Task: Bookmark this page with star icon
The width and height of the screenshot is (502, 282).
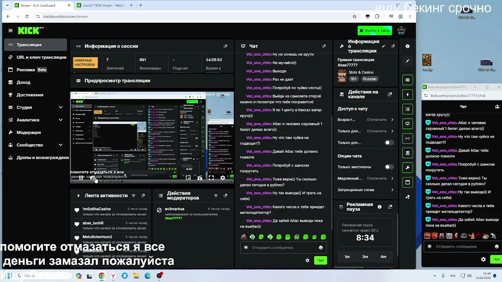Action: pos(355,16)
